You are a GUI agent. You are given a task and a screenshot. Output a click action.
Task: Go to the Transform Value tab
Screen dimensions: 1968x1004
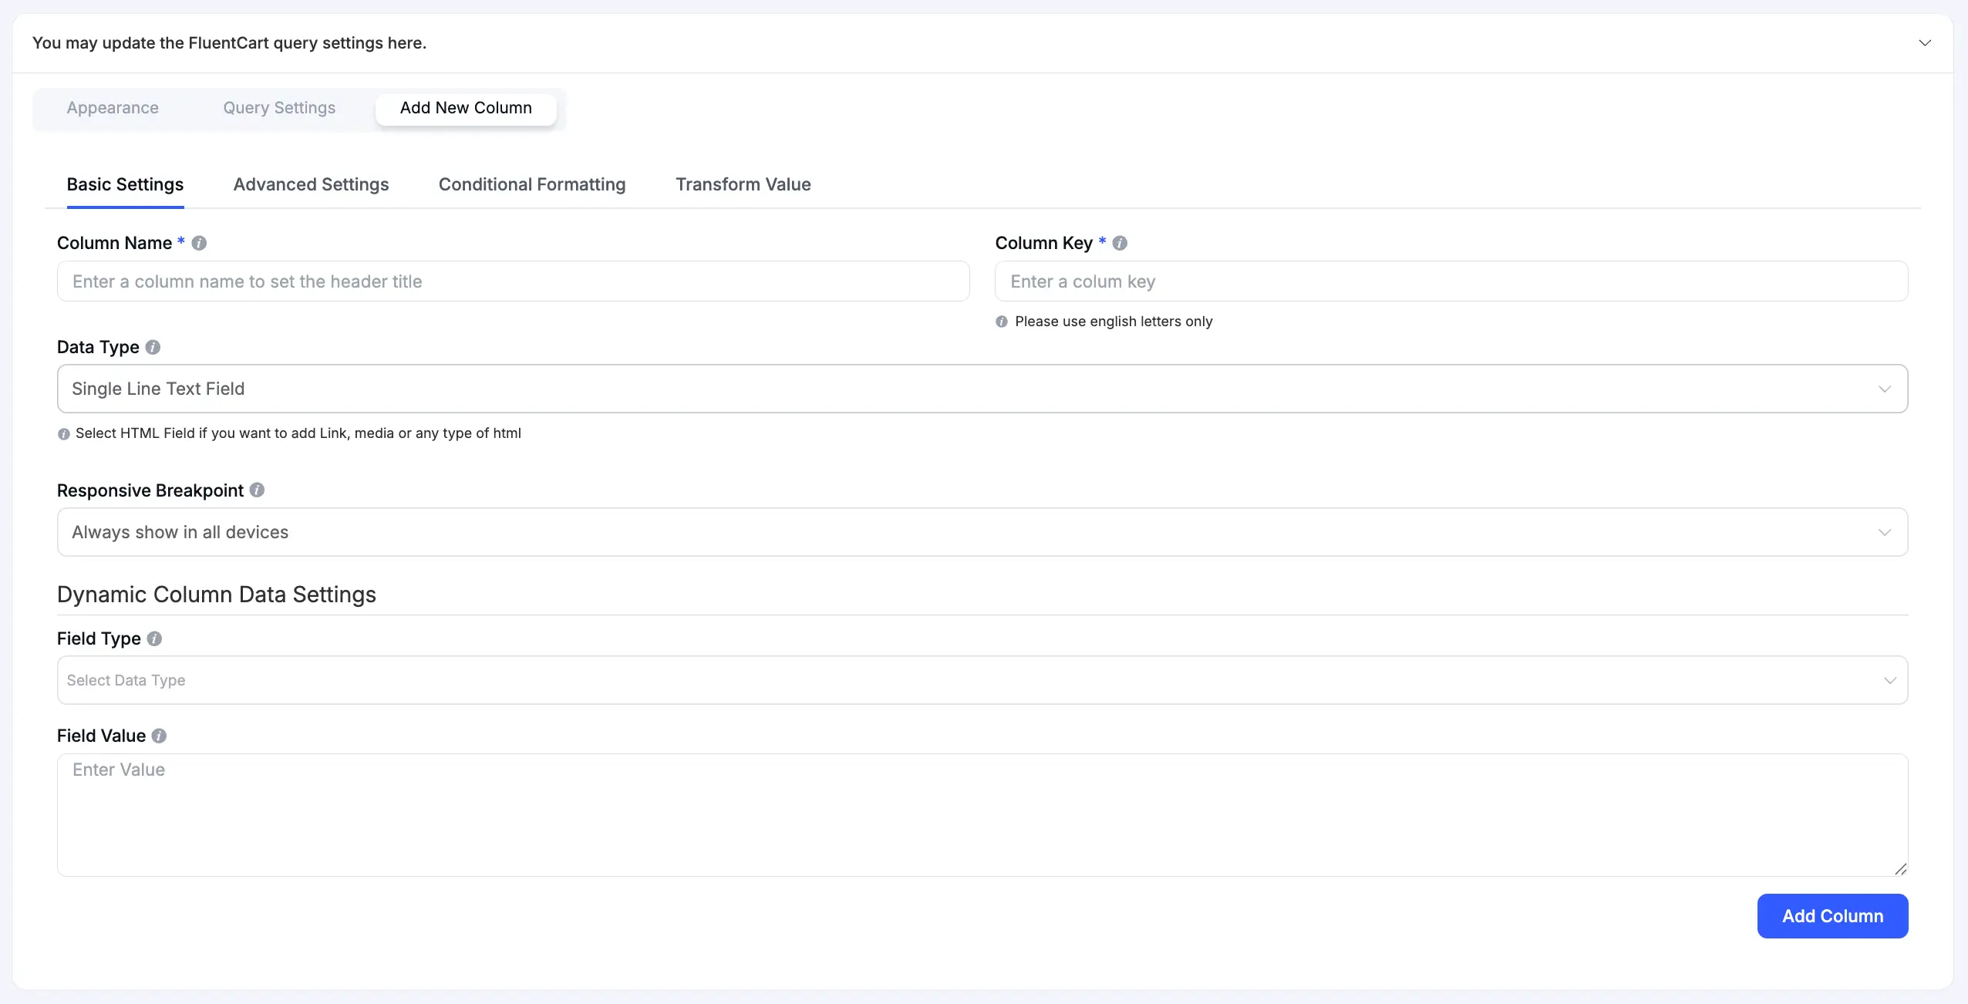(x=743, y=184)
